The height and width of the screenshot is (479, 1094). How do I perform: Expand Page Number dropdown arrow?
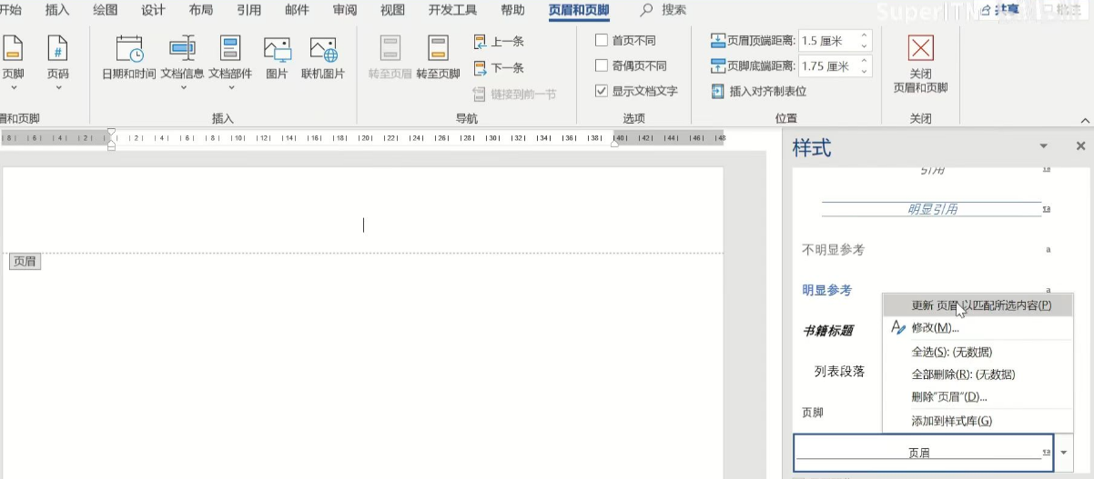pyautogui.click(x=58, y=88)
